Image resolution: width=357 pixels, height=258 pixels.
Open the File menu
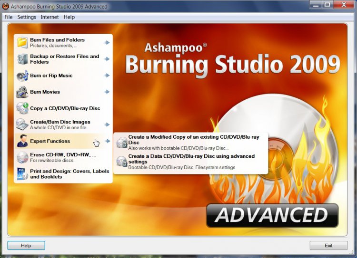pos(9,17)
